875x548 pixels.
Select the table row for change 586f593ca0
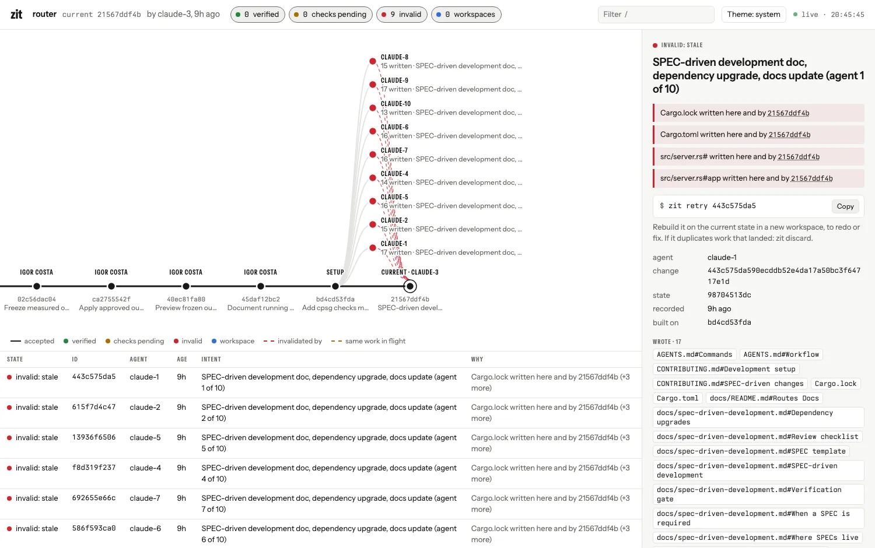coord(321,534)
